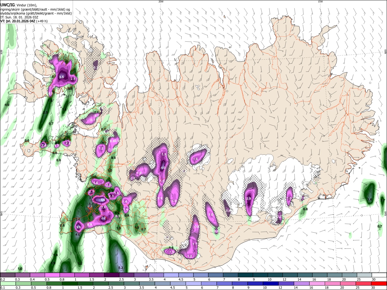Click the '2.3' value in the southwest cluster
The width and height of the screenshot is (387, 290).
tap(111, 196)
